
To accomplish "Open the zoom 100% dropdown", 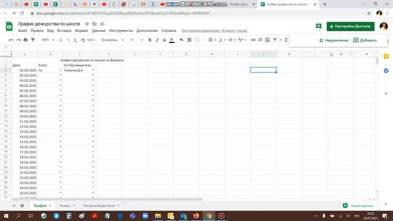I will tap(48, 40).
